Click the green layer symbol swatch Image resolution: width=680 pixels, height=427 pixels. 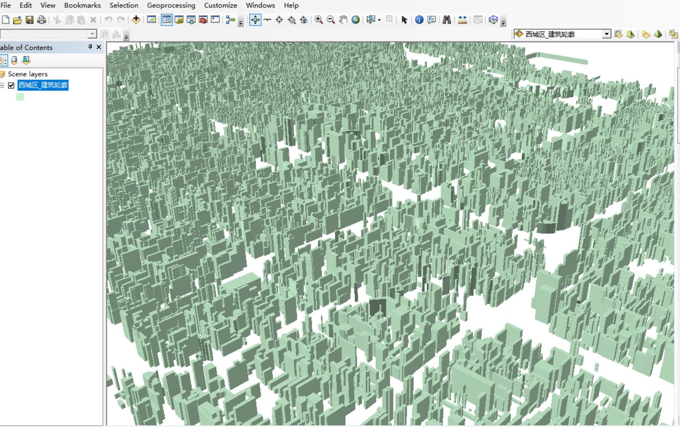[x=20, y=97]
